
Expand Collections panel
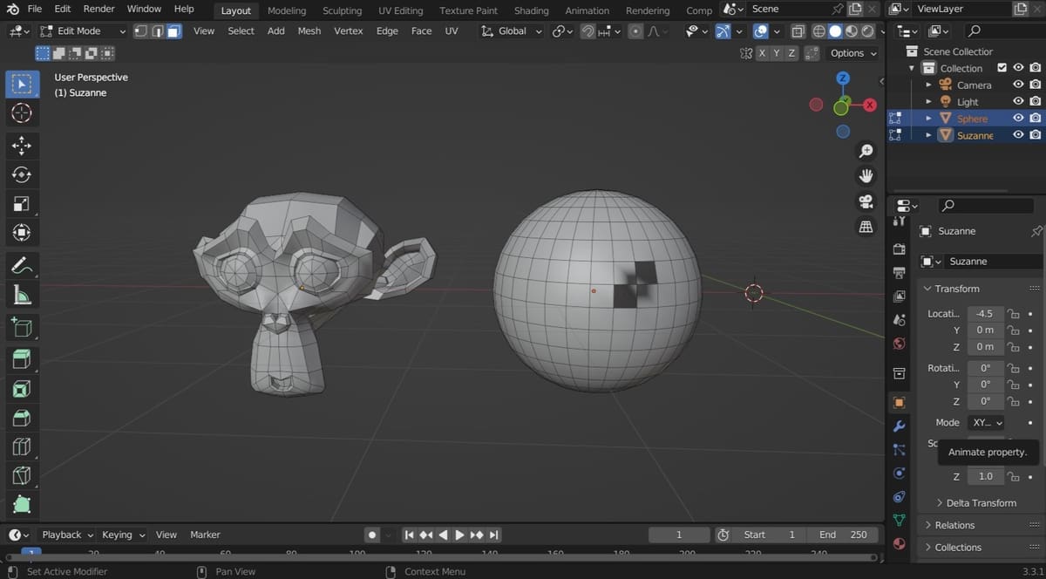tap(952, 548)
